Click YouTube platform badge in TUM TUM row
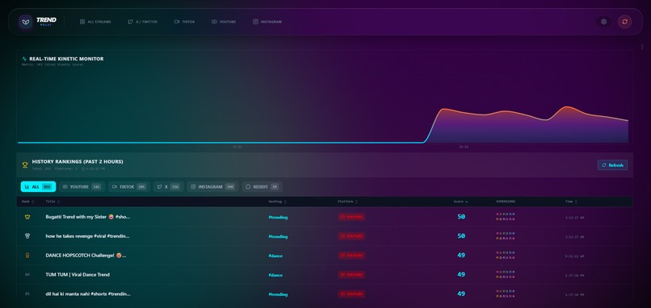Screen dimensions: 651x308 click(351, 274)
